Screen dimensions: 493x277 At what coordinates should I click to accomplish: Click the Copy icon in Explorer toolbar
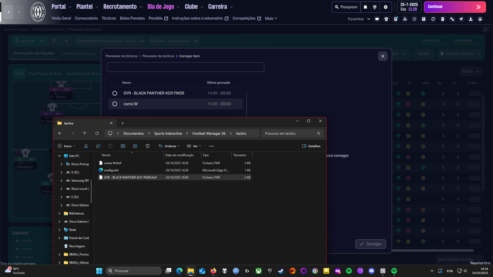point(98,146)
